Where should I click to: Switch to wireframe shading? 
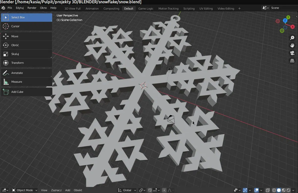tap(274, 190)
